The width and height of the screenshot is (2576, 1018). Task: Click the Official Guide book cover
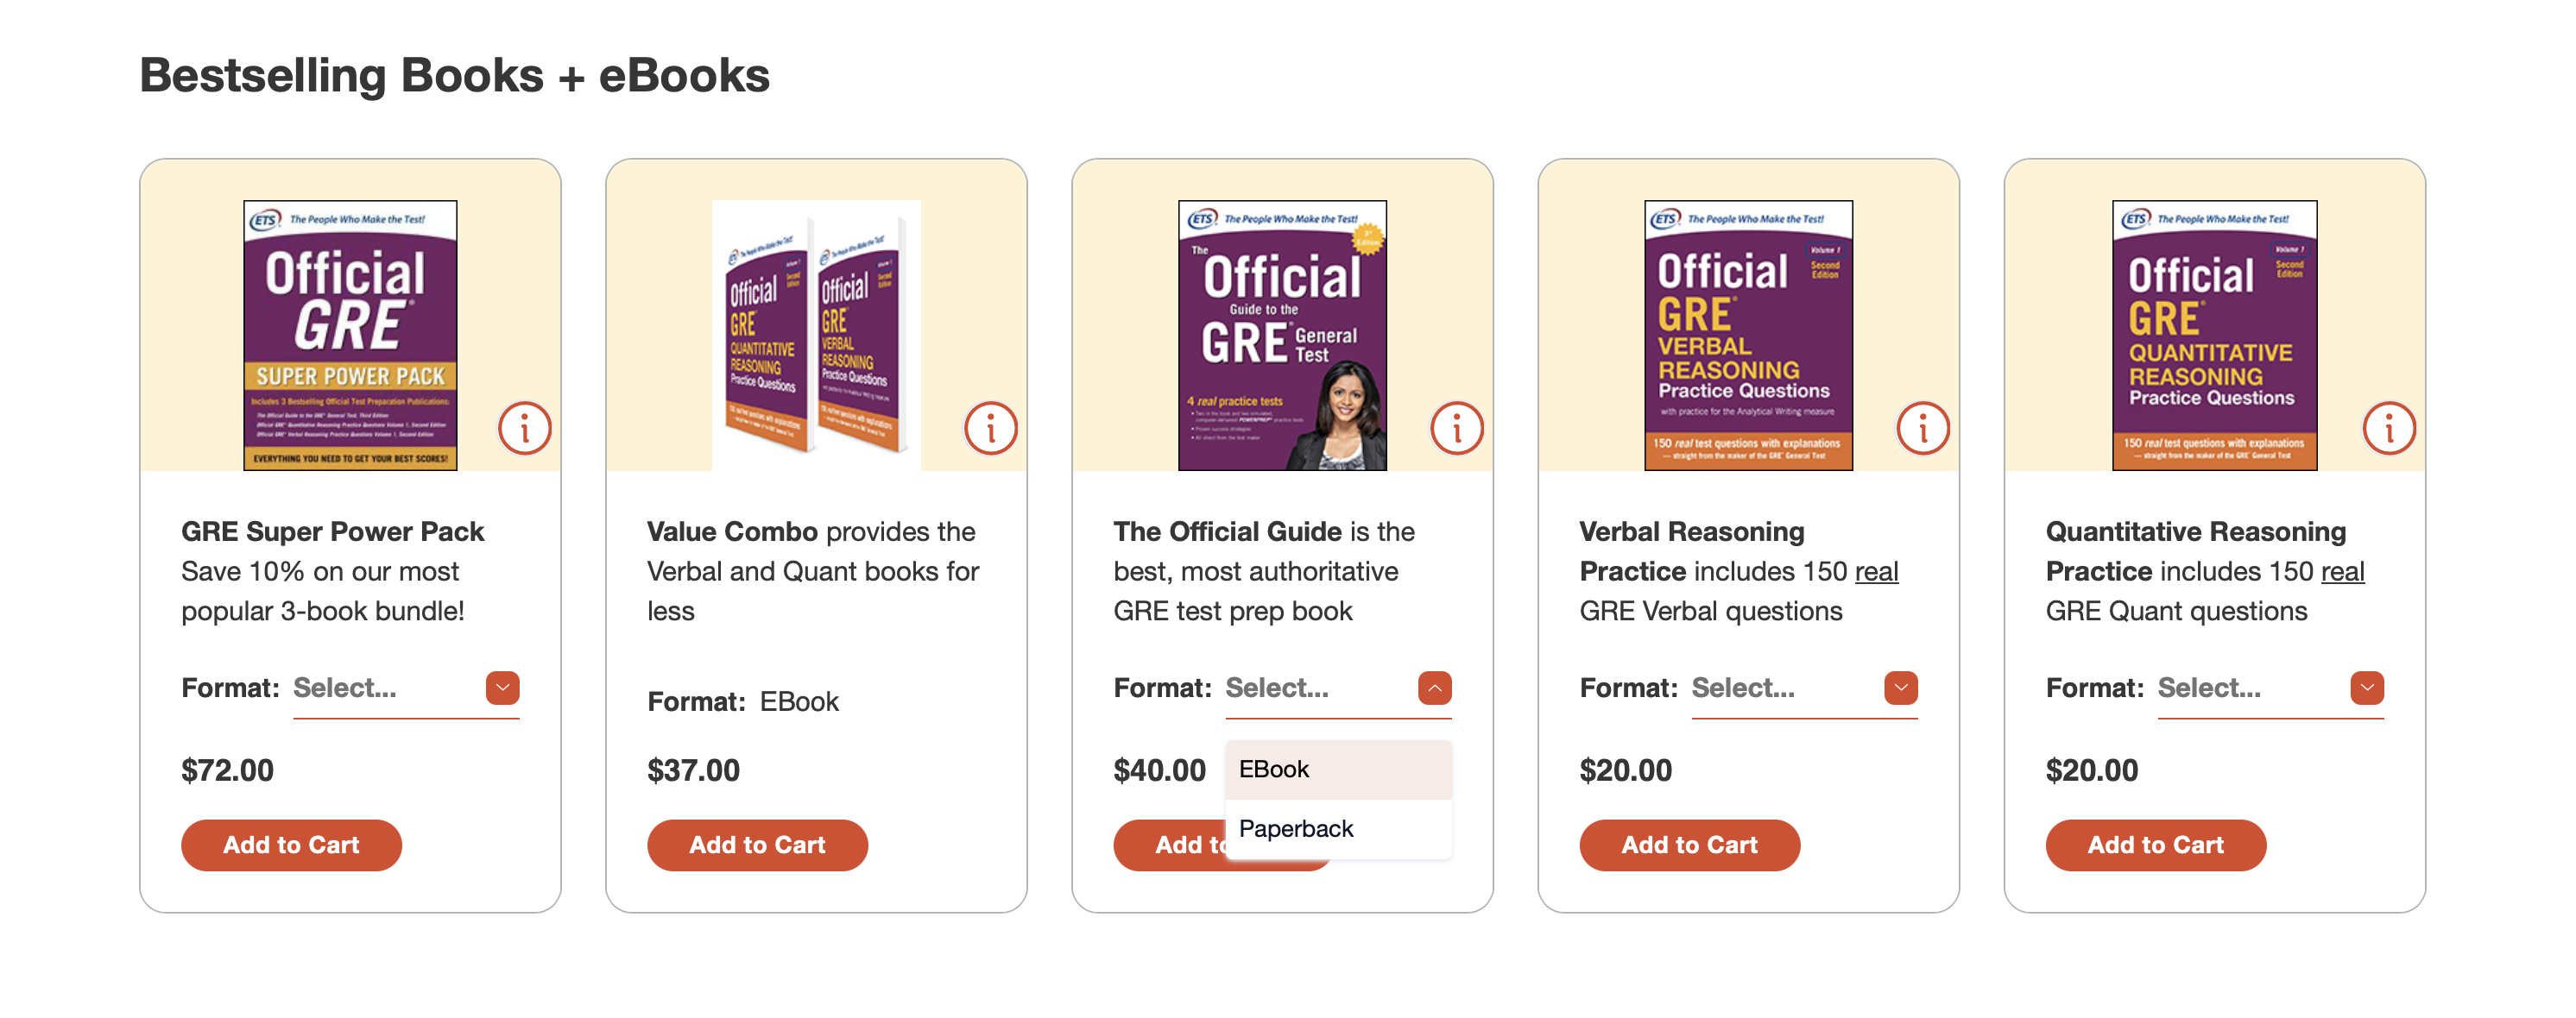[1282, 335]
